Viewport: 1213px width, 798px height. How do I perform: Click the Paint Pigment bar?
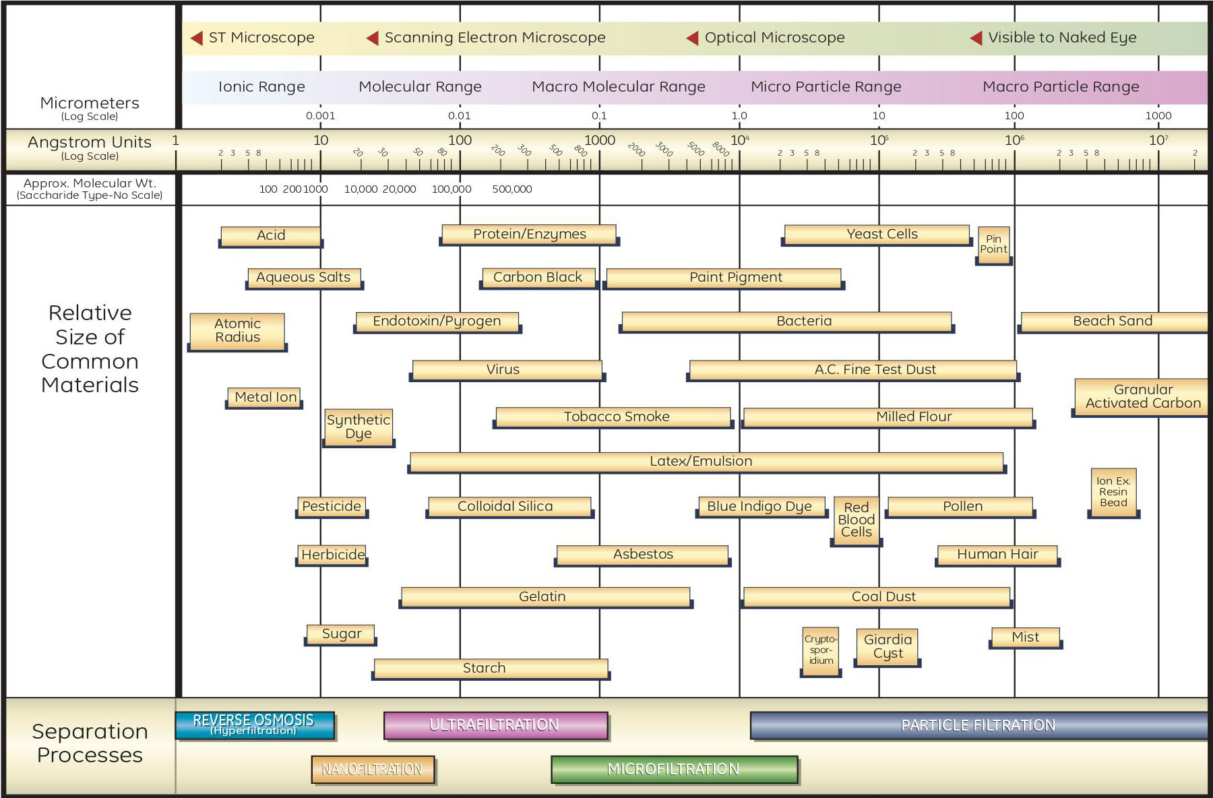(x=724, y=278)
